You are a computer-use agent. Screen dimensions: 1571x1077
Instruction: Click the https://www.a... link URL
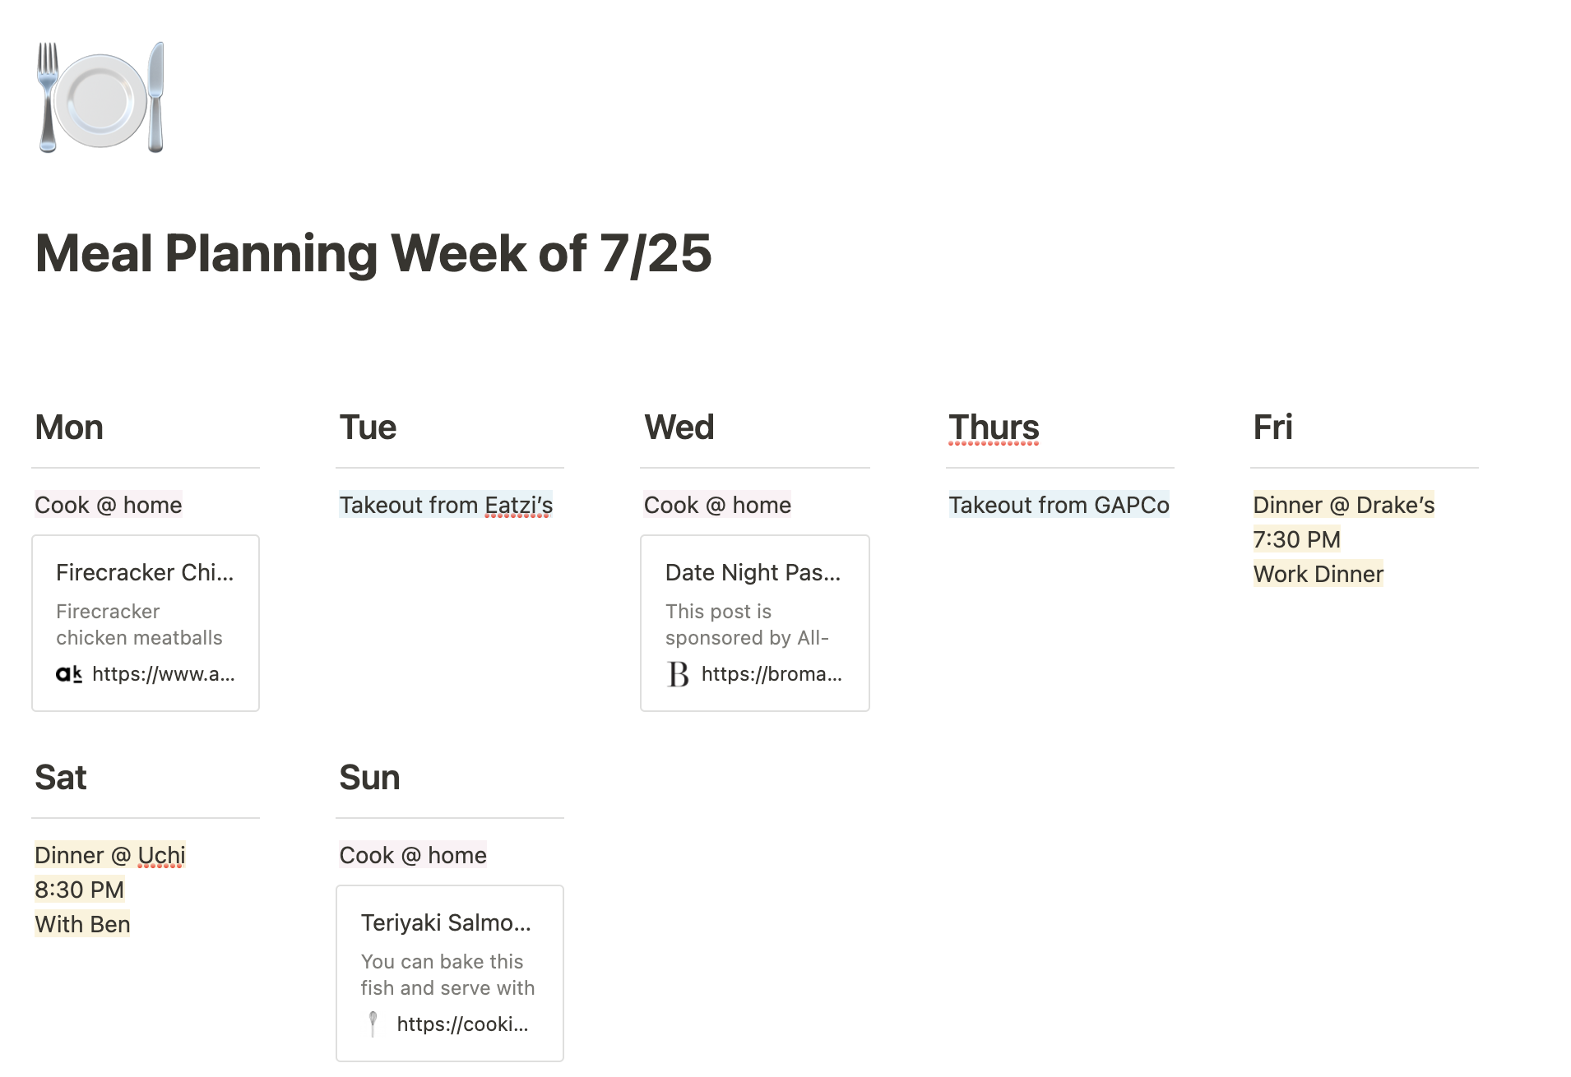point(164,674)
